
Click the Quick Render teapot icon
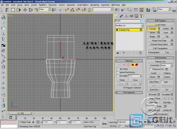174,10
